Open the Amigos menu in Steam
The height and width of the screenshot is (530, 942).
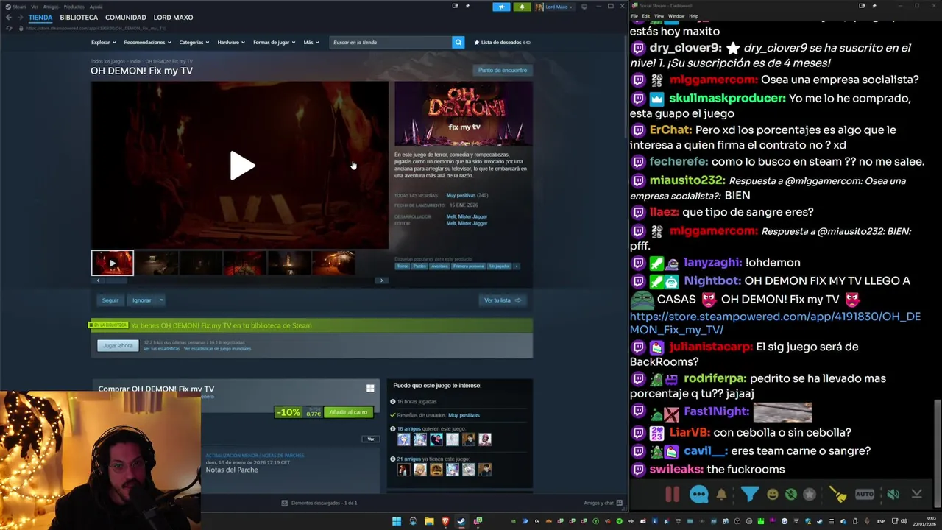point(51,7)
